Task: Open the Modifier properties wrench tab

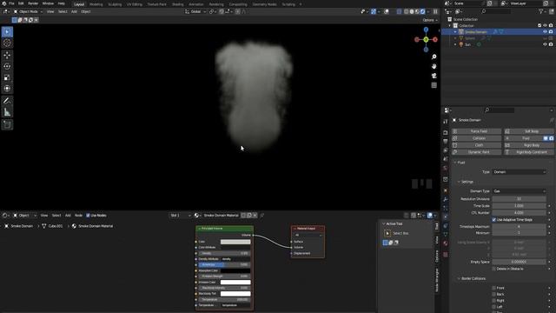Action: click(446, 199)
